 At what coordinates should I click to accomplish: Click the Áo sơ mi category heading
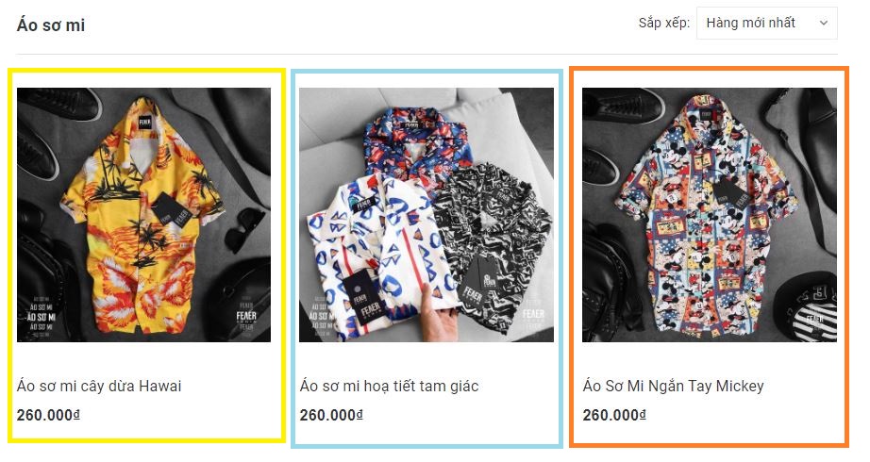point(51,25)
